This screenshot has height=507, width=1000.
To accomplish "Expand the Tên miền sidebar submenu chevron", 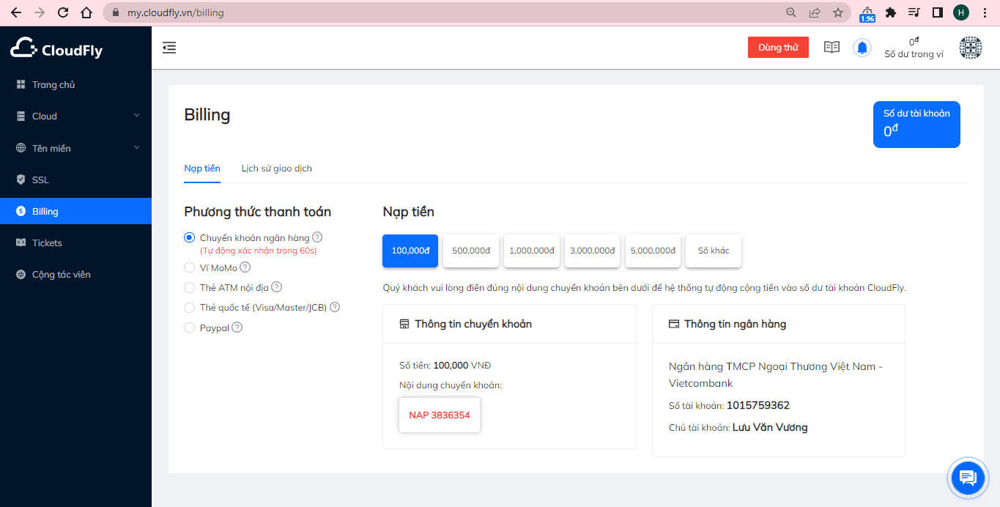I will click(136, 148).
